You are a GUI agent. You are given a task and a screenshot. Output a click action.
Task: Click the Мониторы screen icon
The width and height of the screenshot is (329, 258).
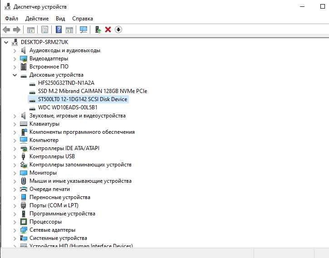[24, 173]
